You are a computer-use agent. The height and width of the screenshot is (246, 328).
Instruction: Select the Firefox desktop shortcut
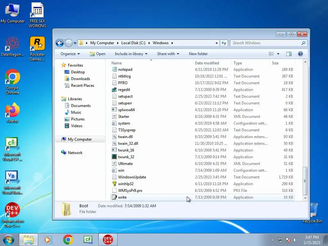(12, 113)
